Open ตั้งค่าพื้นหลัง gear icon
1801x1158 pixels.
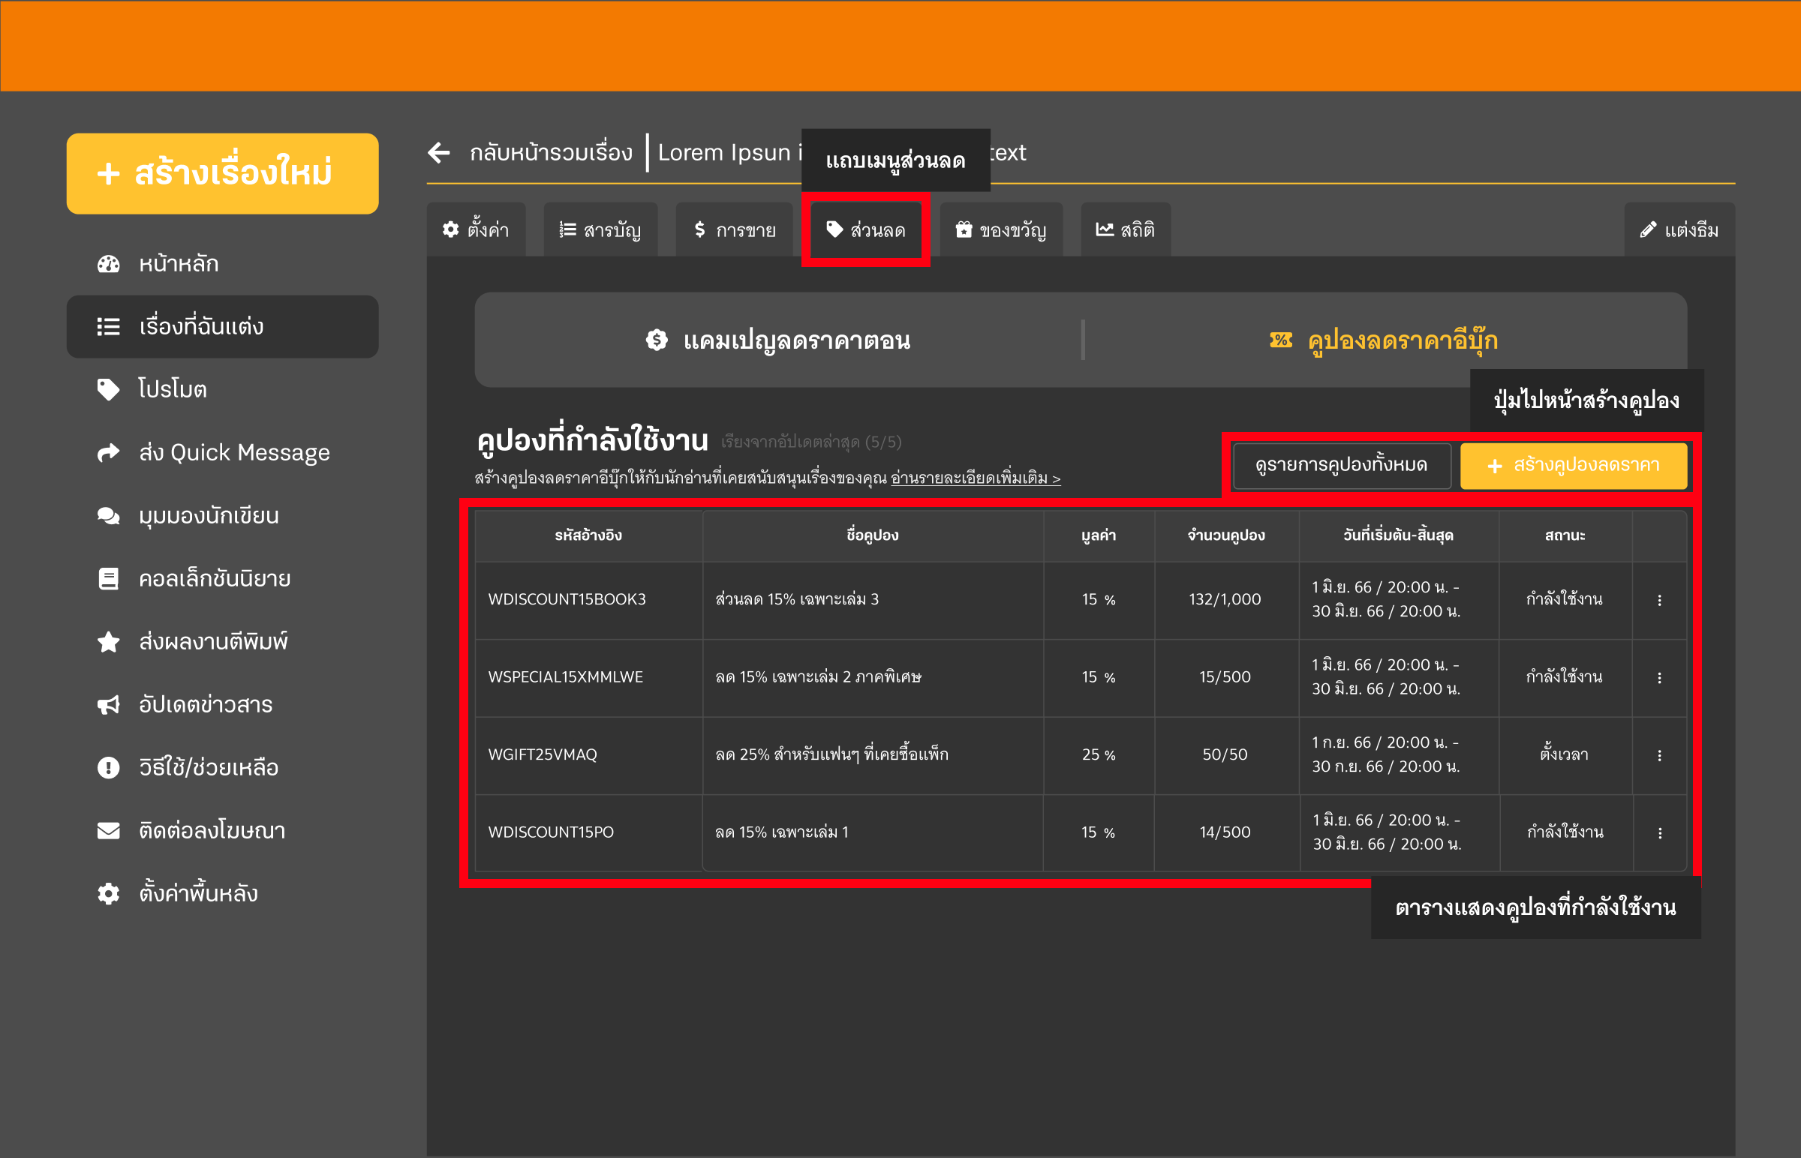[108, 893]
